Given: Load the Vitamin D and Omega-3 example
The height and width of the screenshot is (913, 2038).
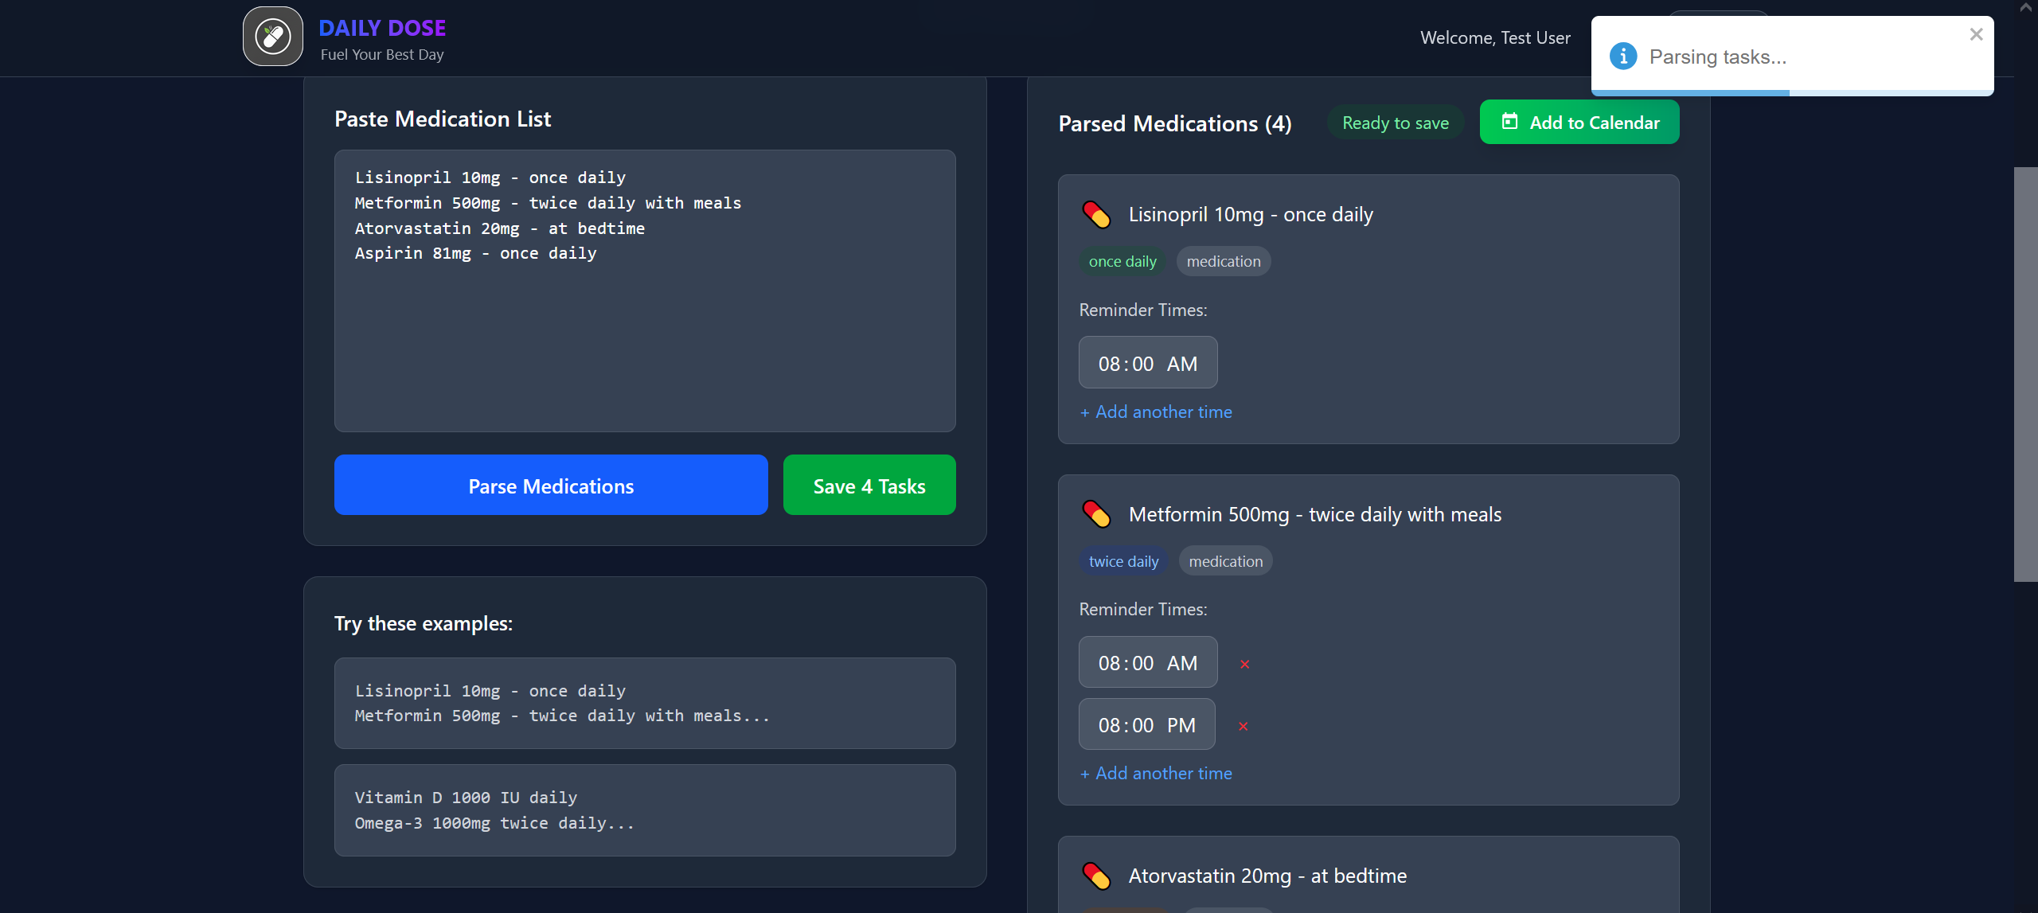Looking at the screenshot, I should click(x=645, y=810).
